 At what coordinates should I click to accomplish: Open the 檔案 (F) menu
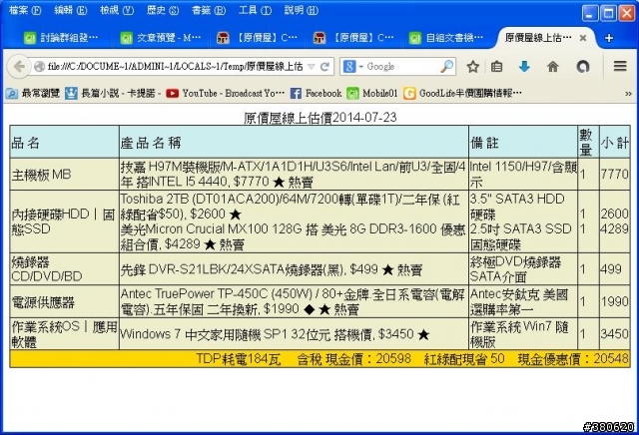25,10
